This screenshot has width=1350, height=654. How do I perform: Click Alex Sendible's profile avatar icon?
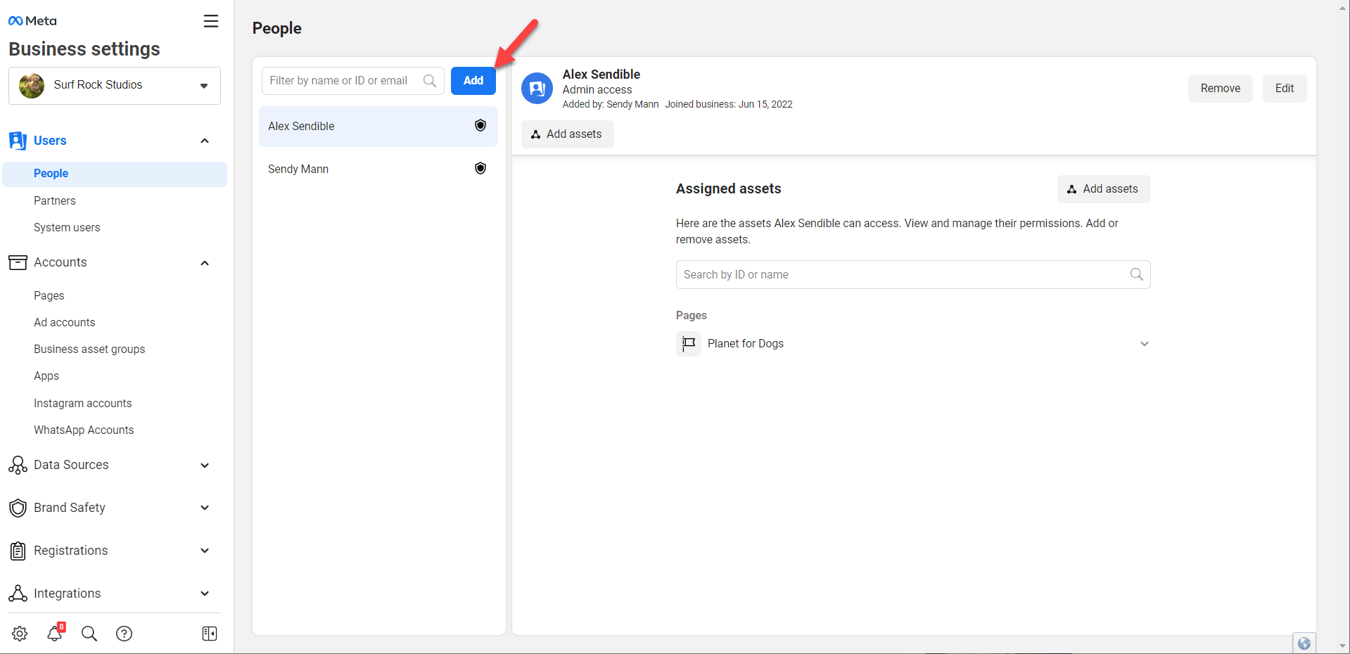click(537, 88)
